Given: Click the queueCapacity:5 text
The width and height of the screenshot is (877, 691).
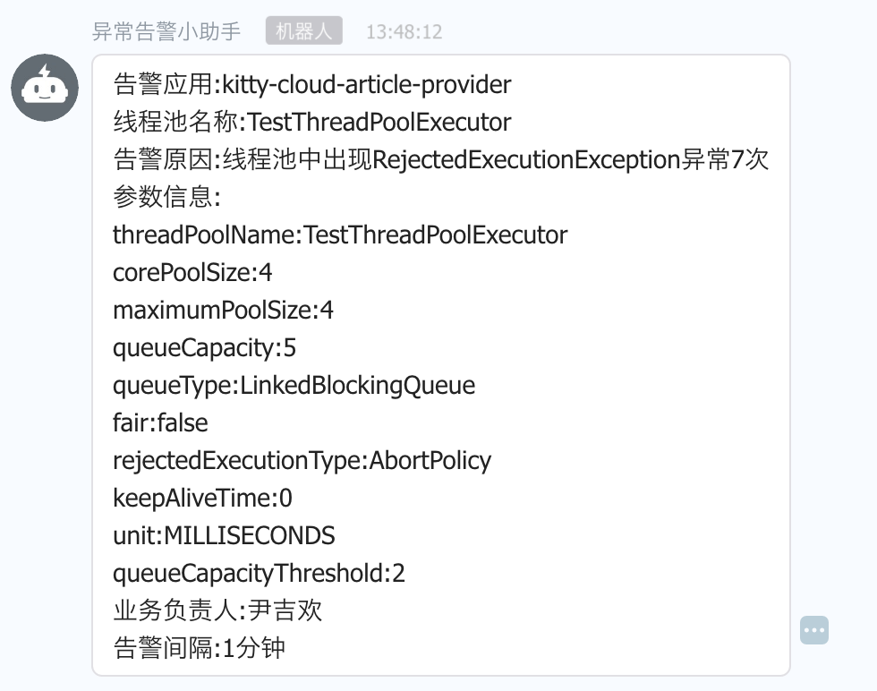Looking at the screenshot, I should pyautogui.click(x=204, y=348).
